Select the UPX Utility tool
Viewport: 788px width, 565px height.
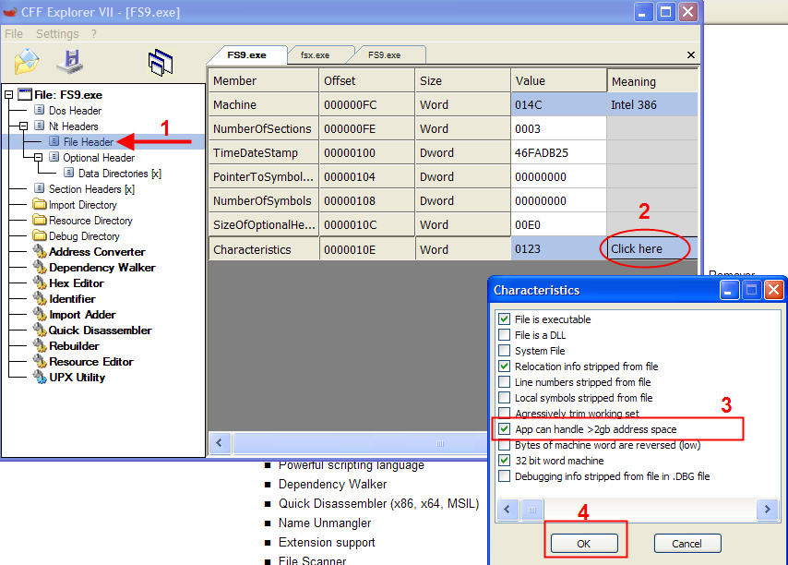click(x=77, y=378)
